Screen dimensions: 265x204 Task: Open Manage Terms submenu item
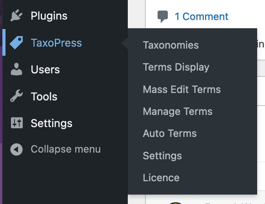(178, 112)
